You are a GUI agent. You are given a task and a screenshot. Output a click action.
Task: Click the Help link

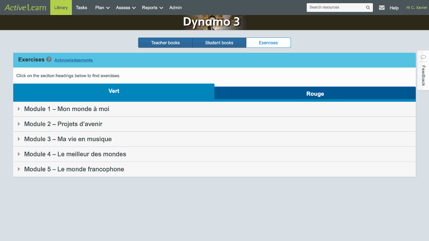pyautogui.click(x=394, y=8)
